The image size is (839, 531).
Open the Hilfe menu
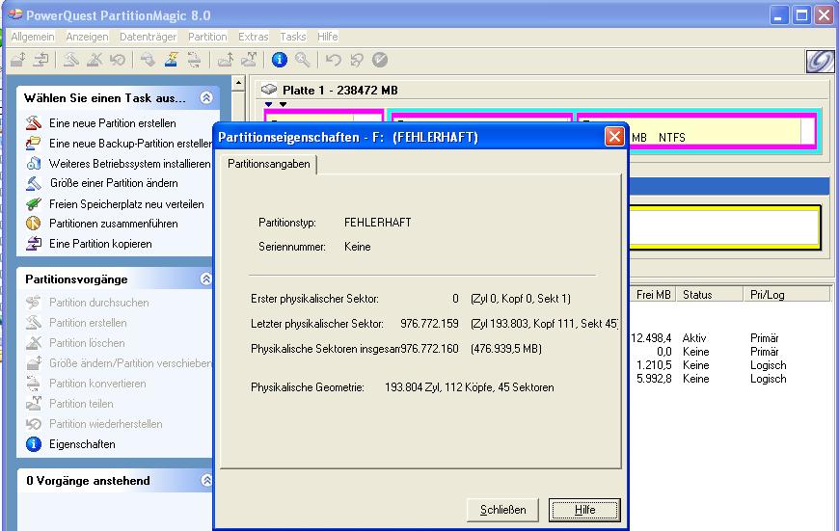(328, 37)
